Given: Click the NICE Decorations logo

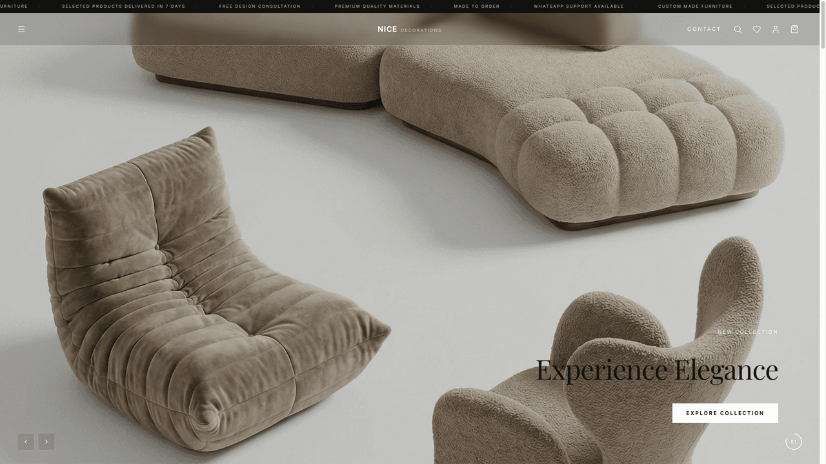Looking at the screenshot, I should [409, 29].
